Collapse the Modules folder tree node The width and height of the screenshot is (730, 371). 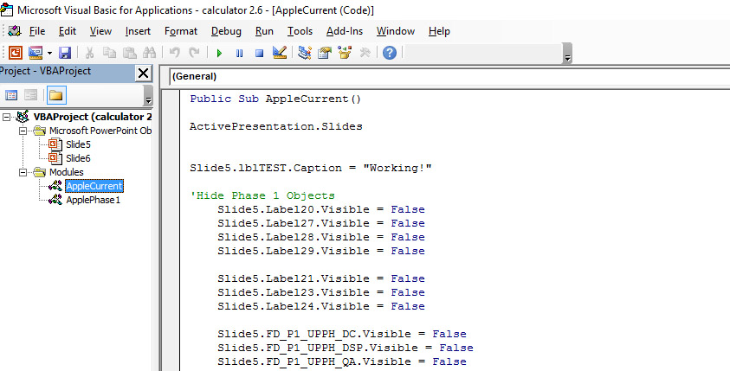pyautogui.click(x=23, y=172)
